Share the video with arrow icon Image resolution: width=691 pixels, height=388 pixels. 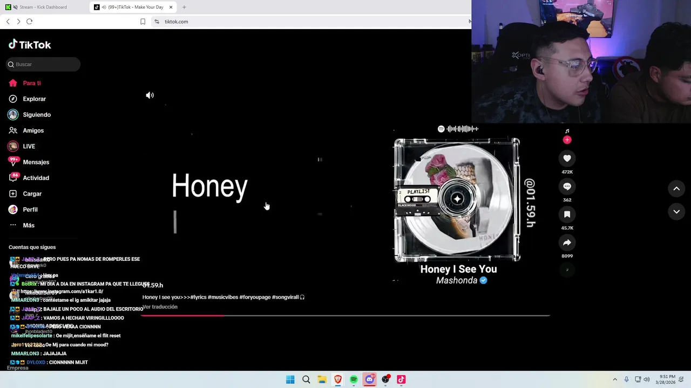click(567, 242)
